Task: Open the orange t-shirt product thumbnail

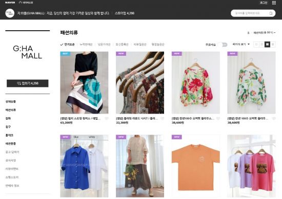Action: 195,166
